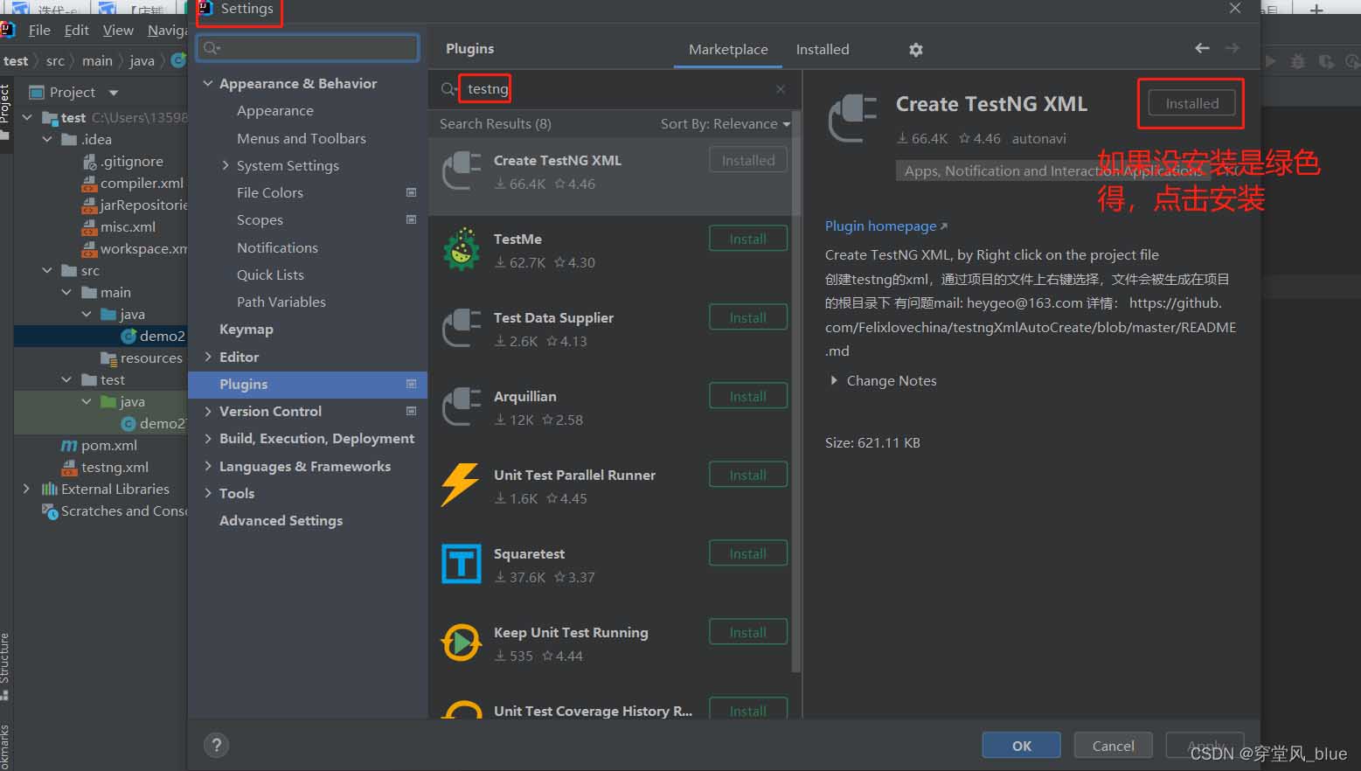
Task: Open the Plugin homepage link
Action: (x=885, y=226)
